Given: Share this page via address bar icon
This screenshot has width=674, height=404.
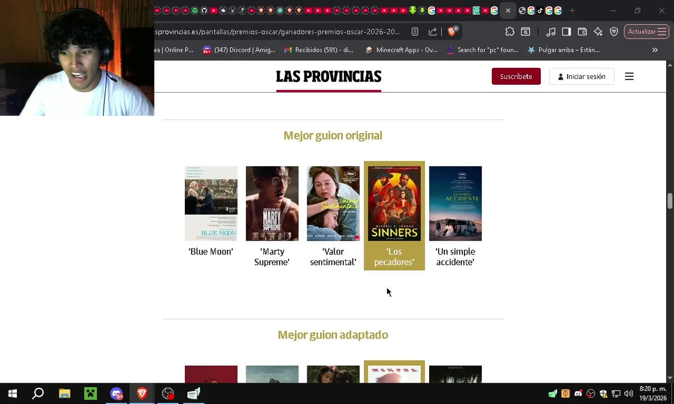Looking at the screenshot, I should (432, 31).
